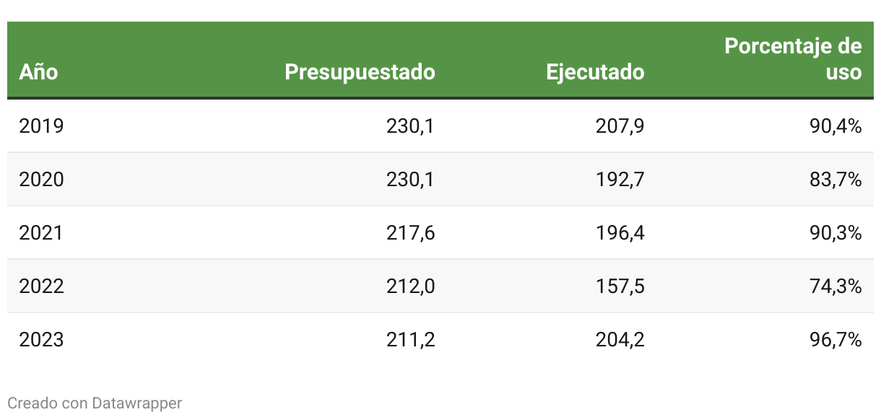Select the Presupuestado column header
Image resolution: width=881 pixels, height=420 pixels.
[360, 72]
